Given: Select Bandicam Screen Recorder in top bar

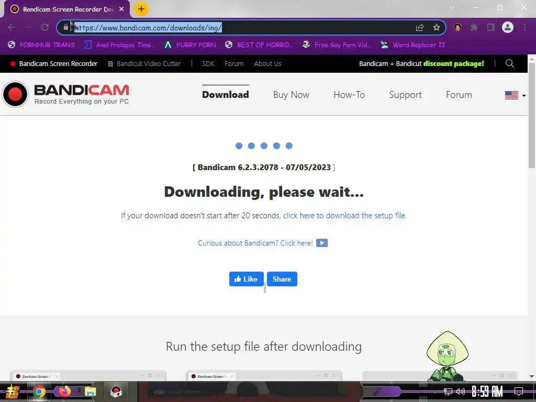Looking at the screenshot, I should tap(54, 63).
